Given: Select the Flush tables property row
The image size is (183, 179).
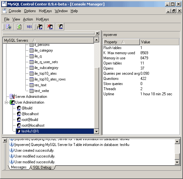Looking at the screenshot, I should pyautogui.click(x=141, y=48).
